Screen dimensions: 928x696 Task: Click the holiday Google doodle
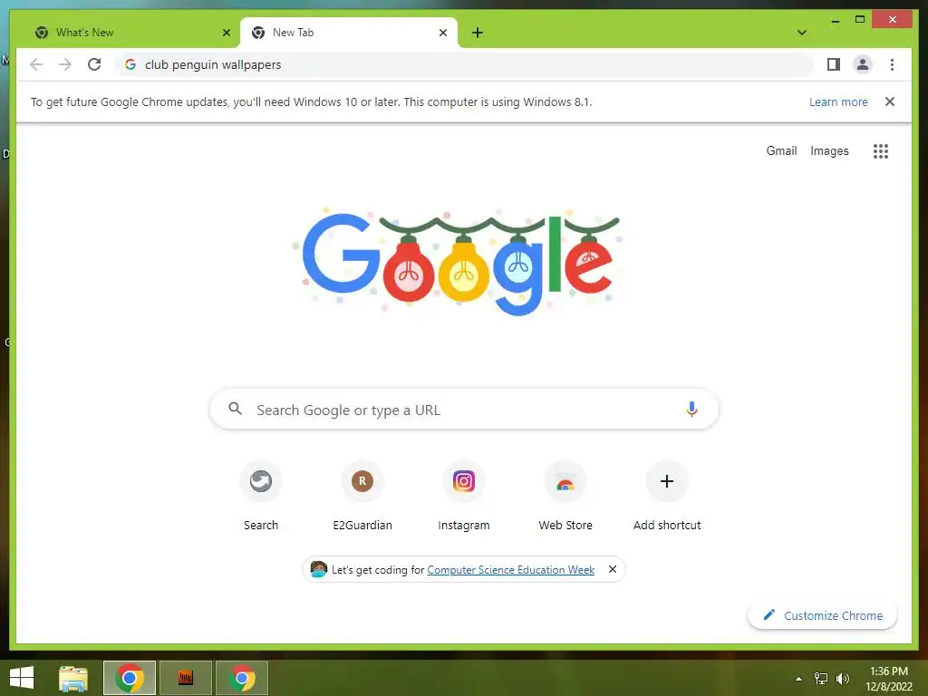[x=457, y=260]
